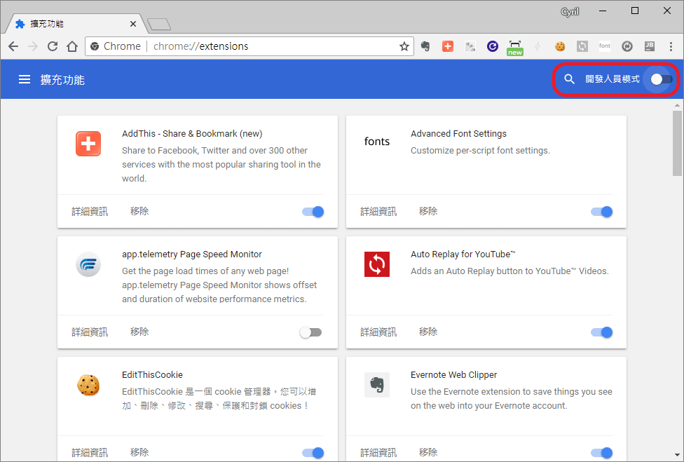The height and width of the screenshot is (462, 684).
Task: Click the app.telemetry card logo
Action: tap(88, 264)
